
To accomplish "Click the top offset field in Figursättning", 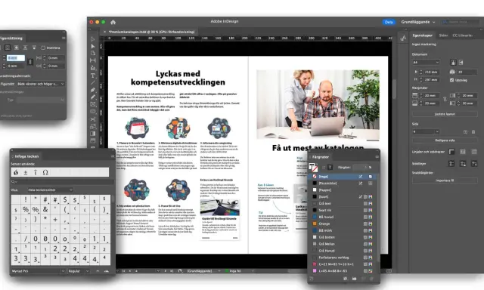I will coord(15,58).
